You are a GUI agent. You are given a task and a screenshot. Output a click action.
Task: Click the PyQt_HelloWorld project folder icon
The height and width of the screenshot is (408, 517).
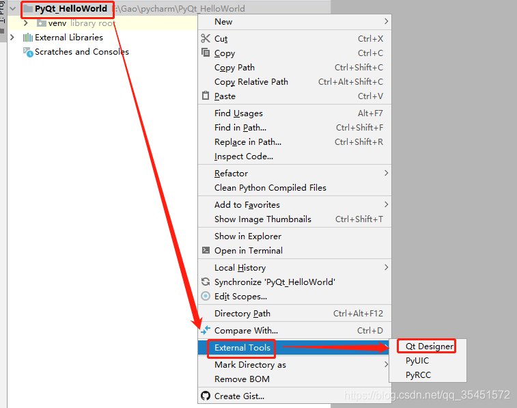(x=28, y=9)
